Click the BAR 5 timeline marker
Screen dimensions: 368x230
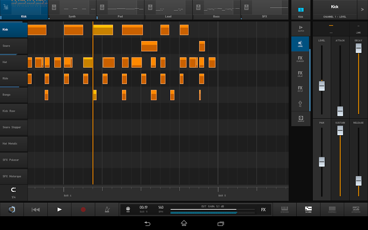(x=222, y=195)
